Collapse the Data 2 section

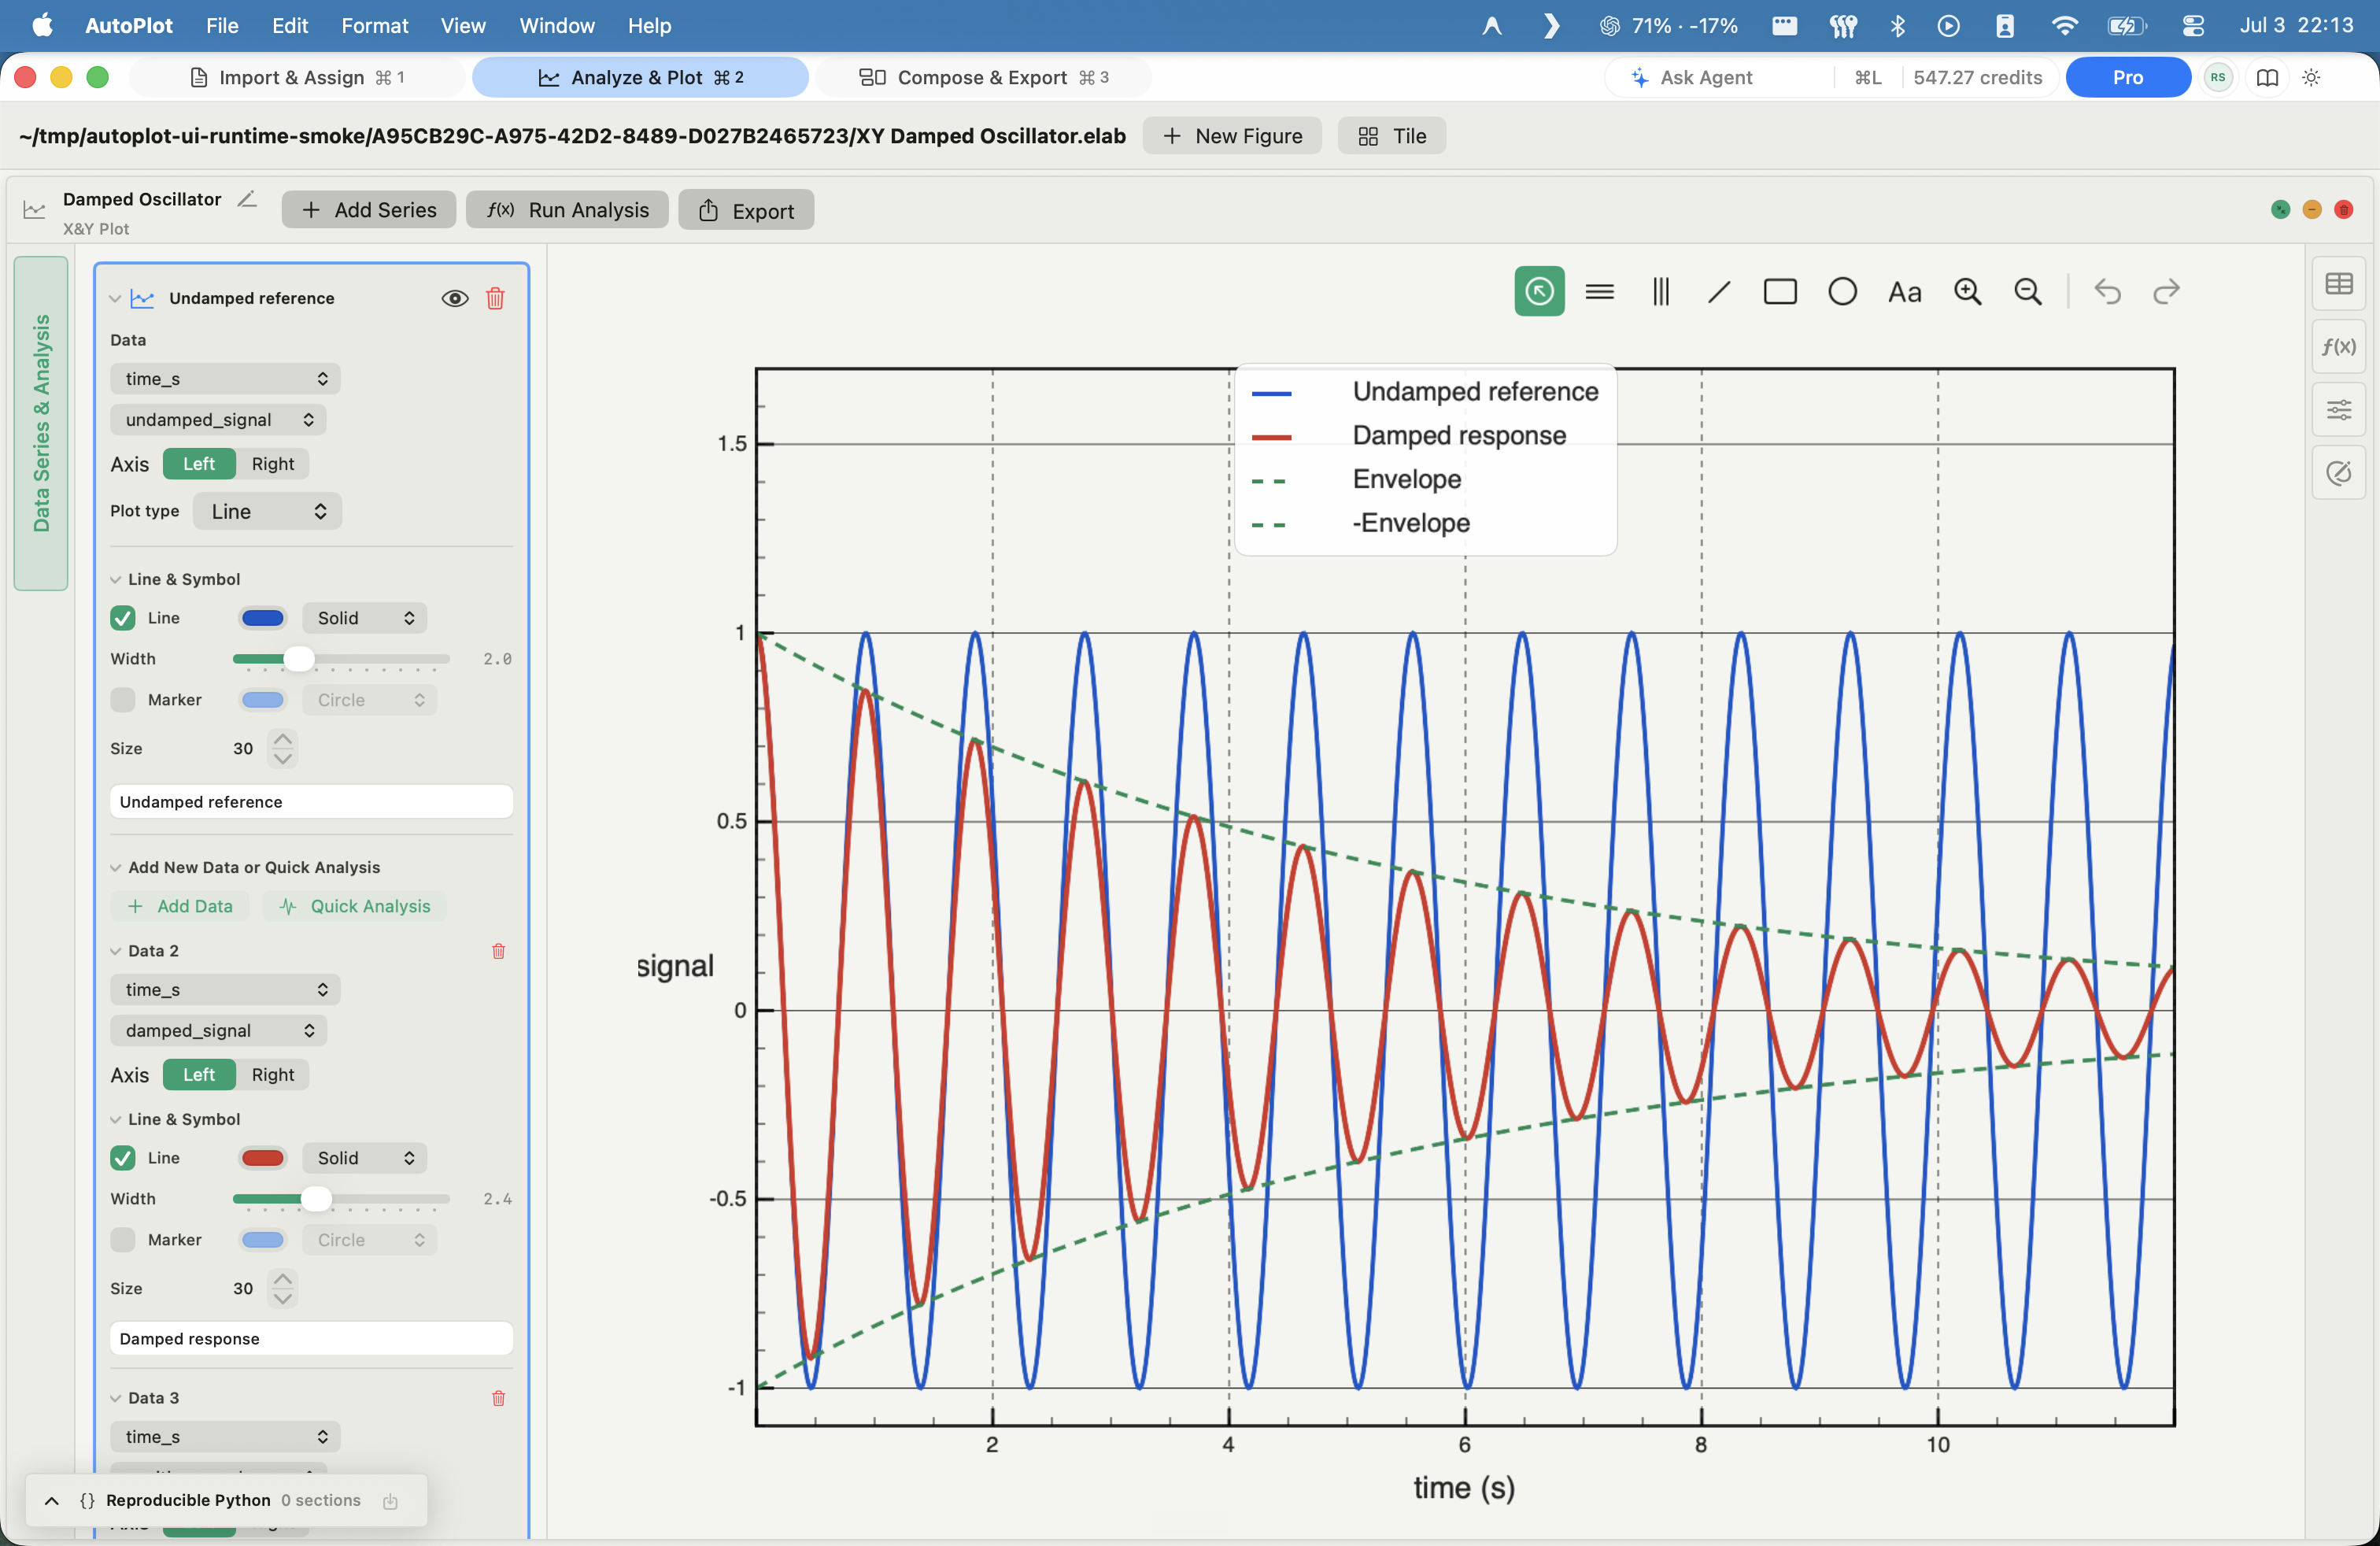click(116, 951)
